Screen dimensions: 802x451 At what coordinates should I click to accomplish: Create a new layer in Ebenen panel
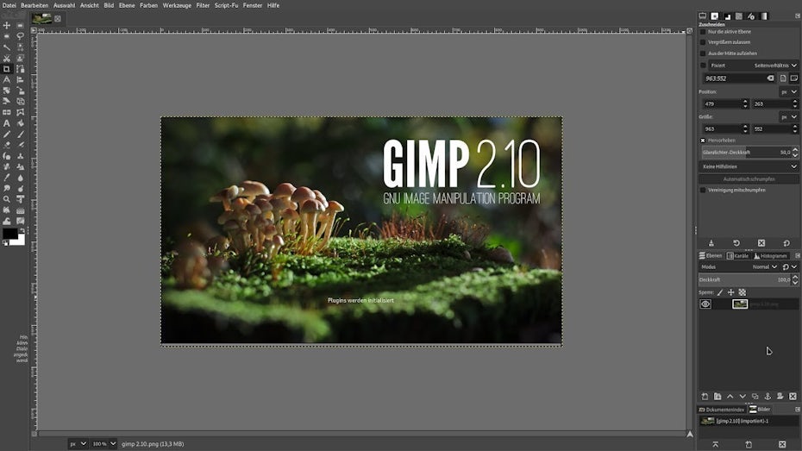click(705, 397)
